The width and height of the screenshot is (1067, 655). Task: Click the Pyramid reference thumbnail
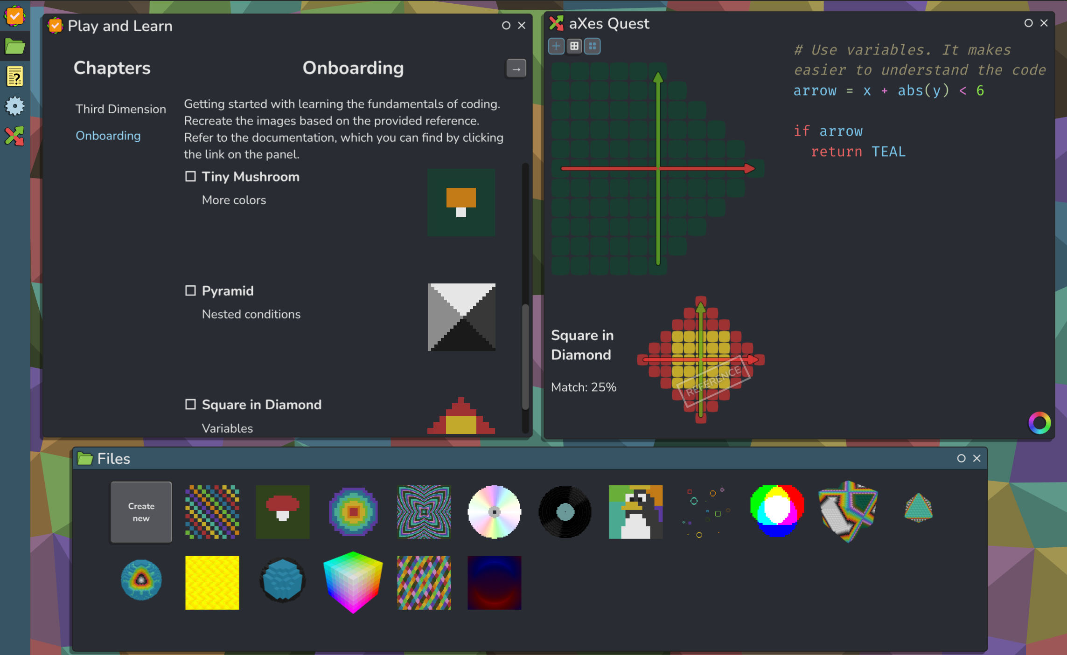point(461,317)
